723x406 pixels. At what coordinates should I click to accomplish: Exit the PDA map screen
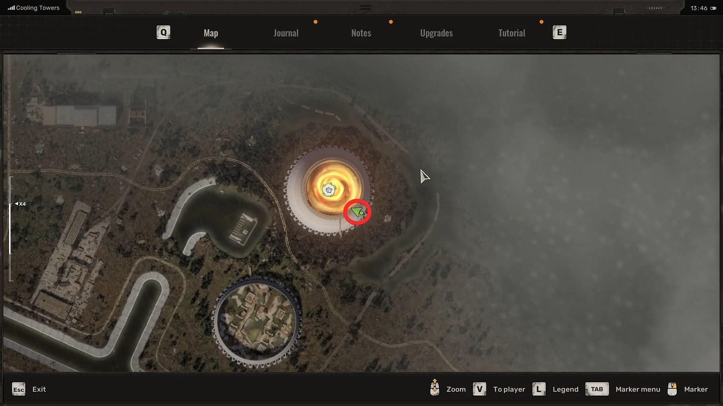coord(39,389)
